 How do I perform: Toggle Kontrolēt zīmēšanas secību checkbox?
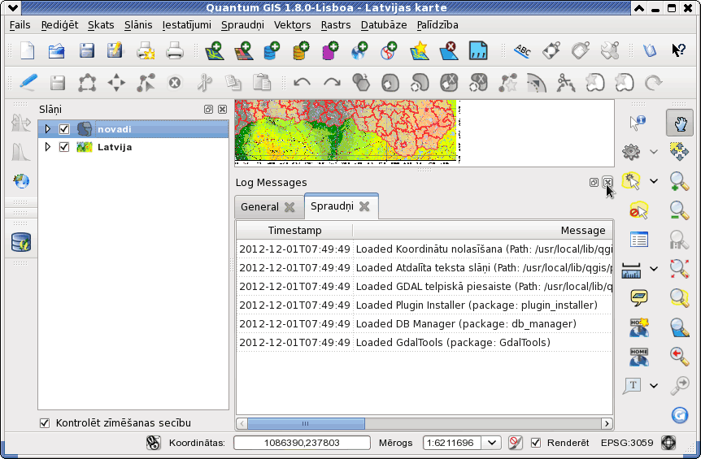point(45,422)
